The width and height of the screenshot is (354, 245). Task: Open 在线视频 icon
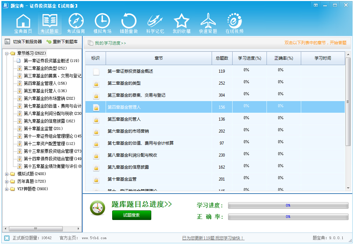tap(235, 23)
